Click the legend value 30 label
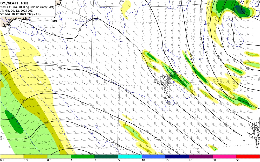 tap(214, 160)
